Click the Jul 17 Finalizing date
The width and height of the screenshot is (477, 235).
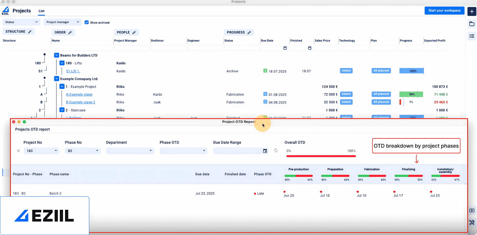tap(398, 196)
